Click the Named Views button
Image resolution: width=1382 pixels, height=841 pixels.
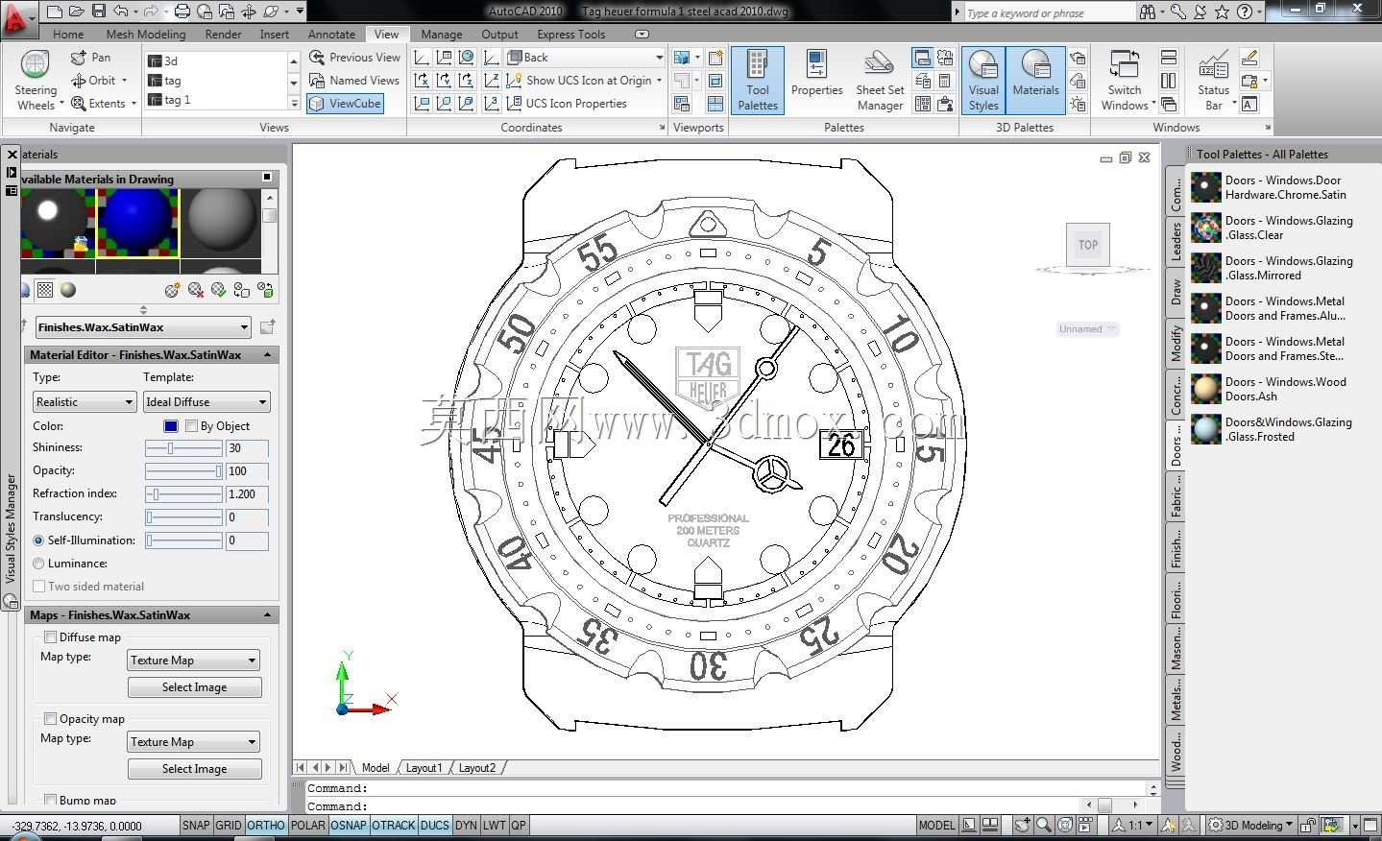click(354, 81)
